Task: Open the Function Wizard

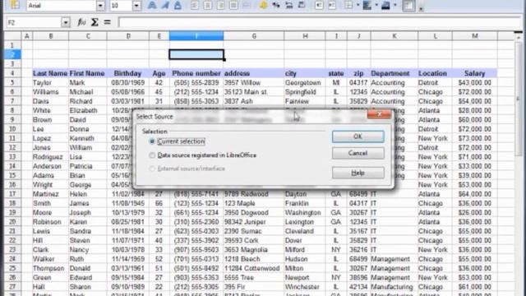Action: tap(81, 22)
